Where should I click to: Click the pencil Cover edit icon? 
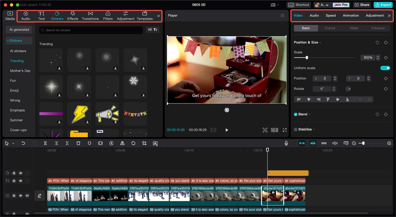[x=40, y=196]
